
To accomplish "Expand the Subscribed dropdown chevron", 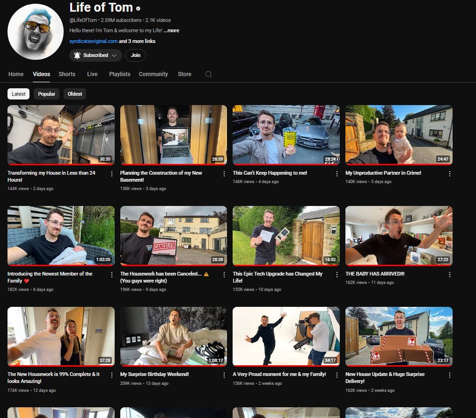I will tap(114, 56).
